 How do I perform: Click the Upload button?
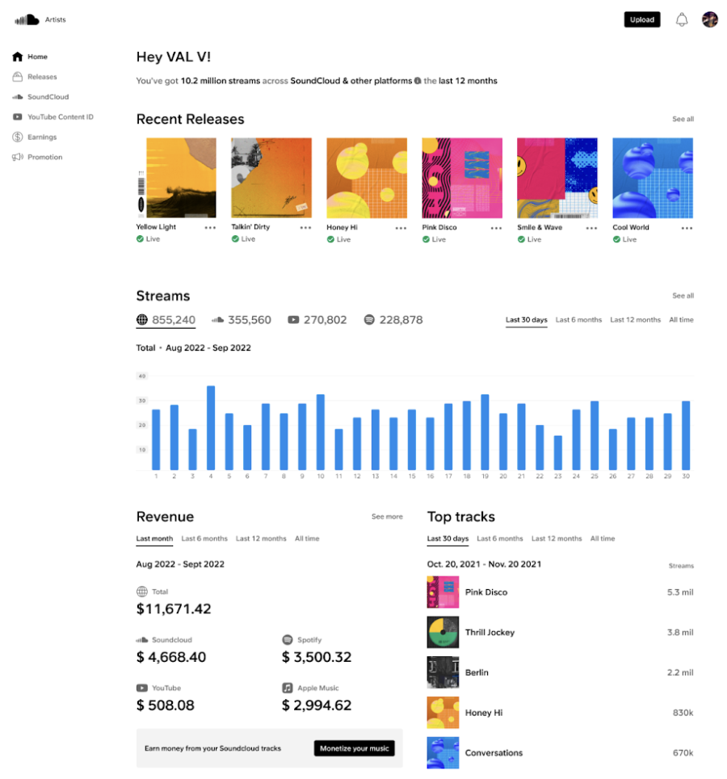click(x=642, y=19)
